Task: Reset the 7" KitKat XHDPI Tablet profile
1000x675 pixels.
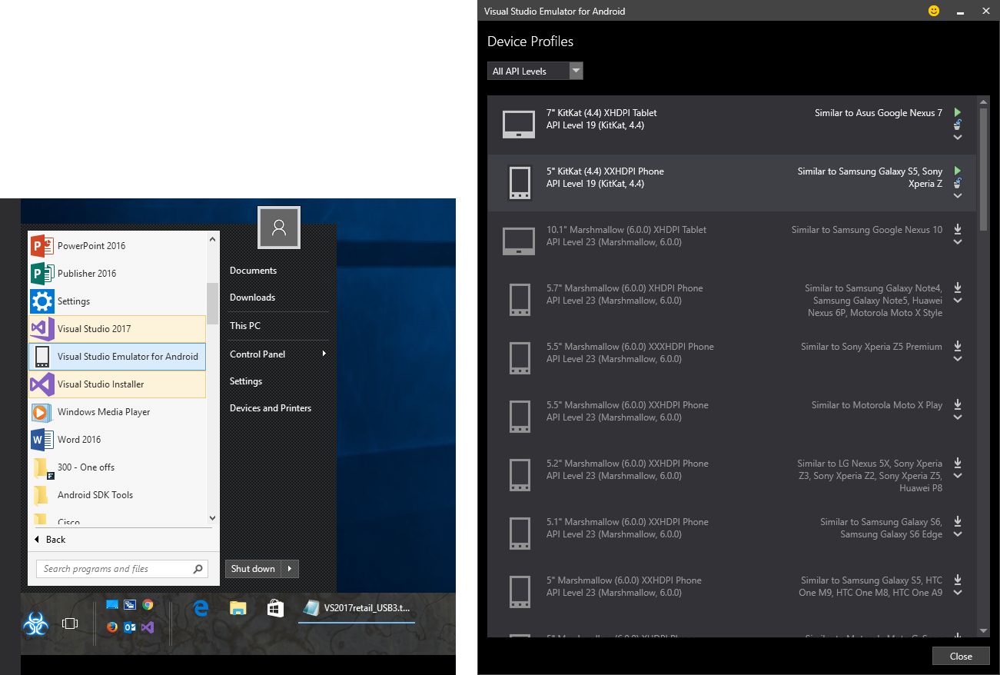Action: [x=958, y=125]
